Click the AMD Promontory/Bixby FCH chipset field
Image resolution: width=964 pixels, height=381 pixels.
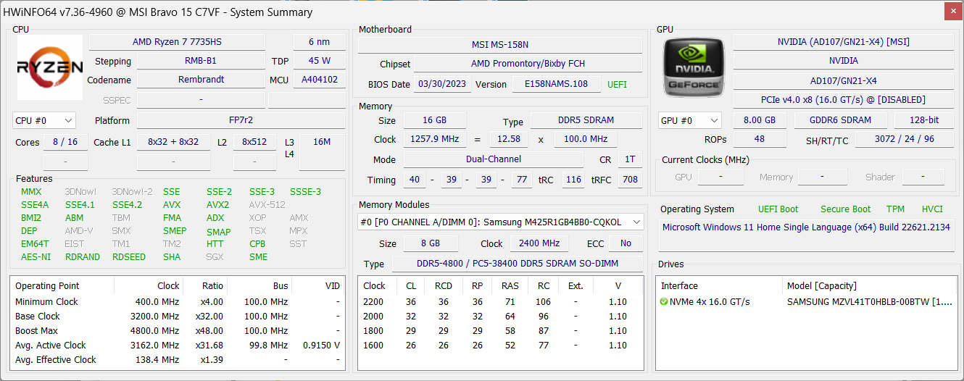point(528,64)
